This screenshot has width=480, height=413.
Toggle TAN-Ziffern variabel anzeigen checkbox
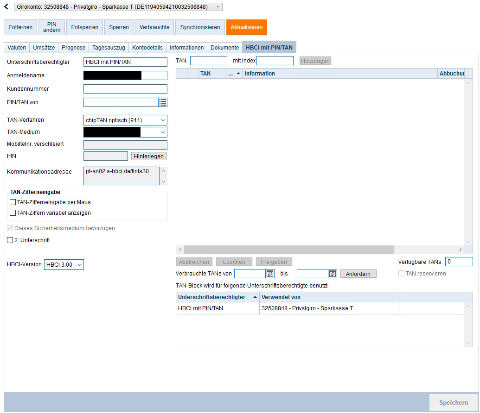[x=13, y=213]
